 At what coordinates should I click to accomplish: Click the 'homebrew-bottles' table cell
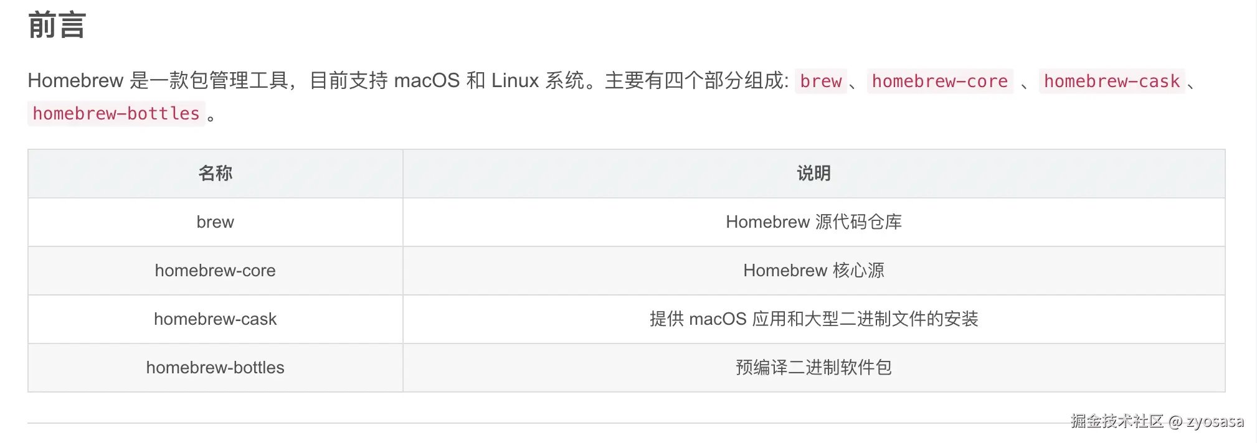click(x=215, y=368)
